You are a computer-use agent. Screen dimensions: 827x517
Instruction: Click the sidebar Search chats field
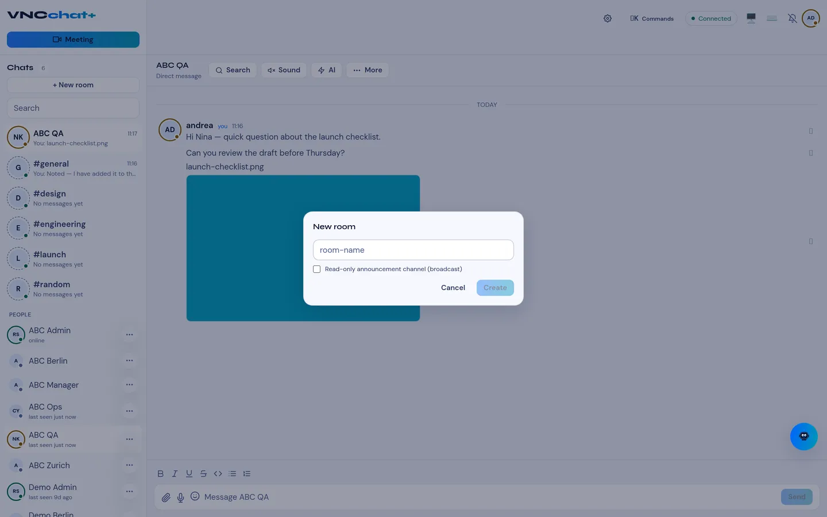click(73, 108)
